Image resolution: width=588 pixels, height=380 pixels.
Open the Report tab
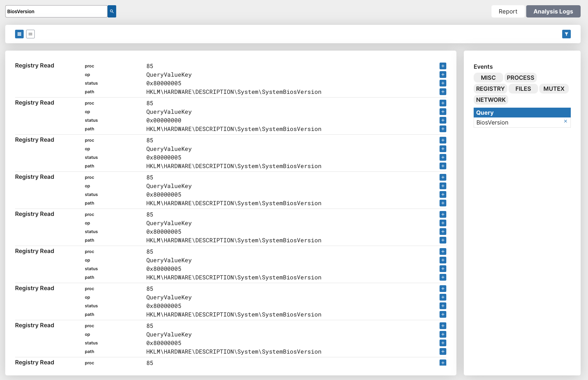508,11
